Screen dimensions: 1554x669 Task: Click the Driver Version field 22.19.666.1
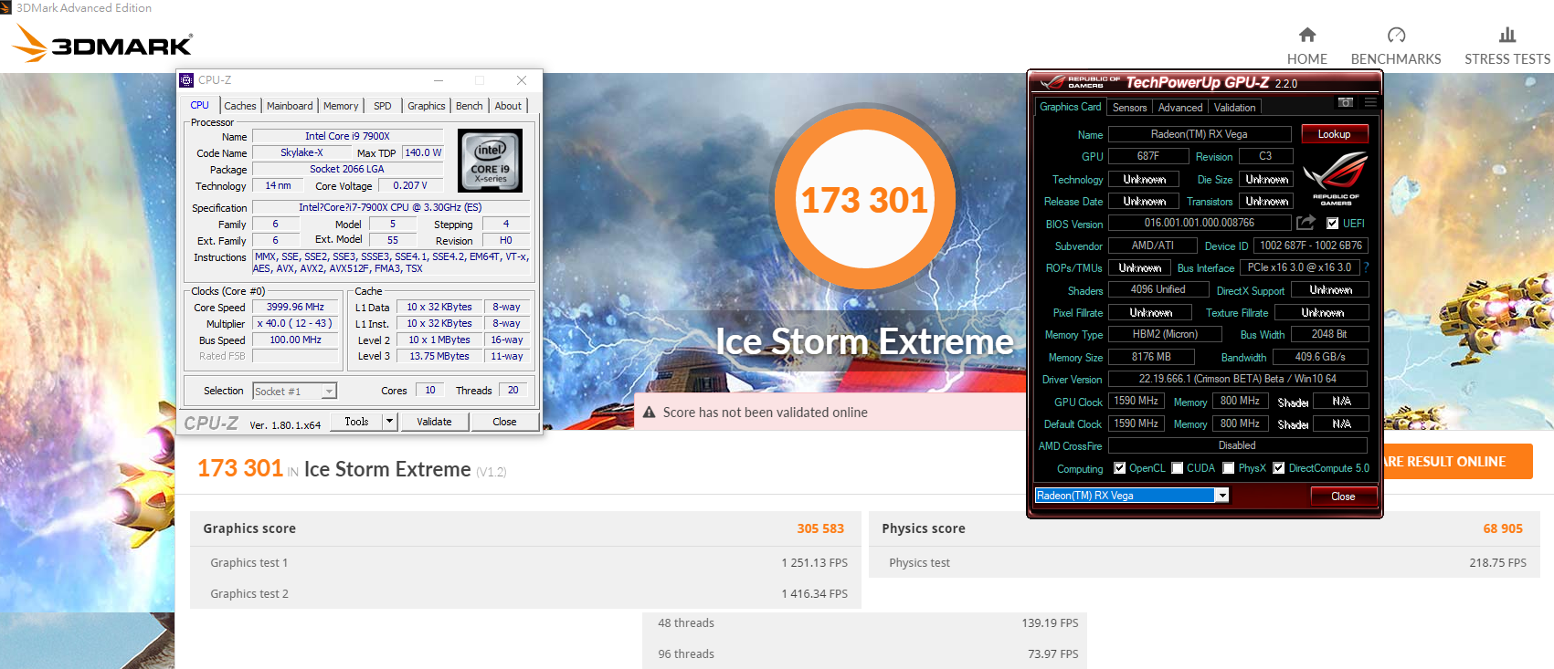[x=1237, y=379]
